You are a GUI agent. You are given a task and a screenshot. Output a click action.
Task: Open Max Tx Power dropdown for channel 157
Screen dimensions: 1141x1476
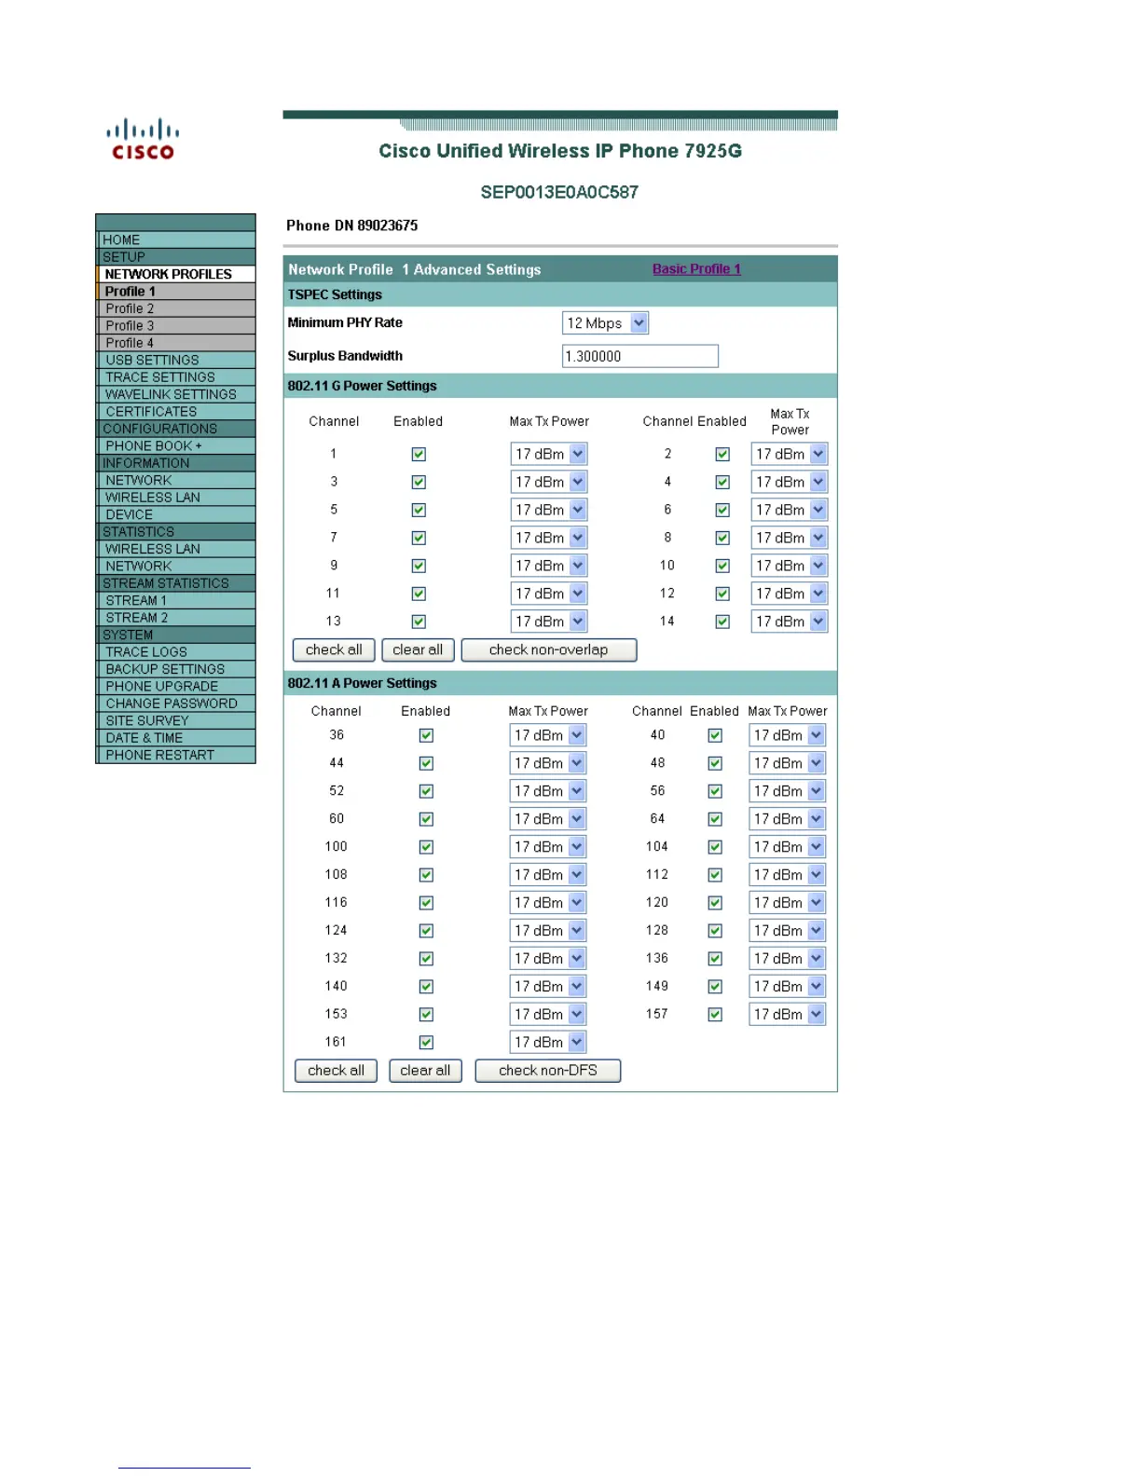[x=788, y=1015]
